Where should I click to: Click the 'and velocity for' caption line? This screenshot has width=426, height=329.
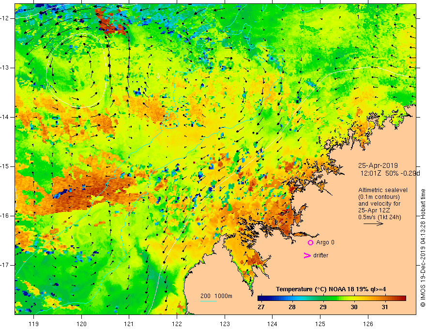tap(379, 204)
